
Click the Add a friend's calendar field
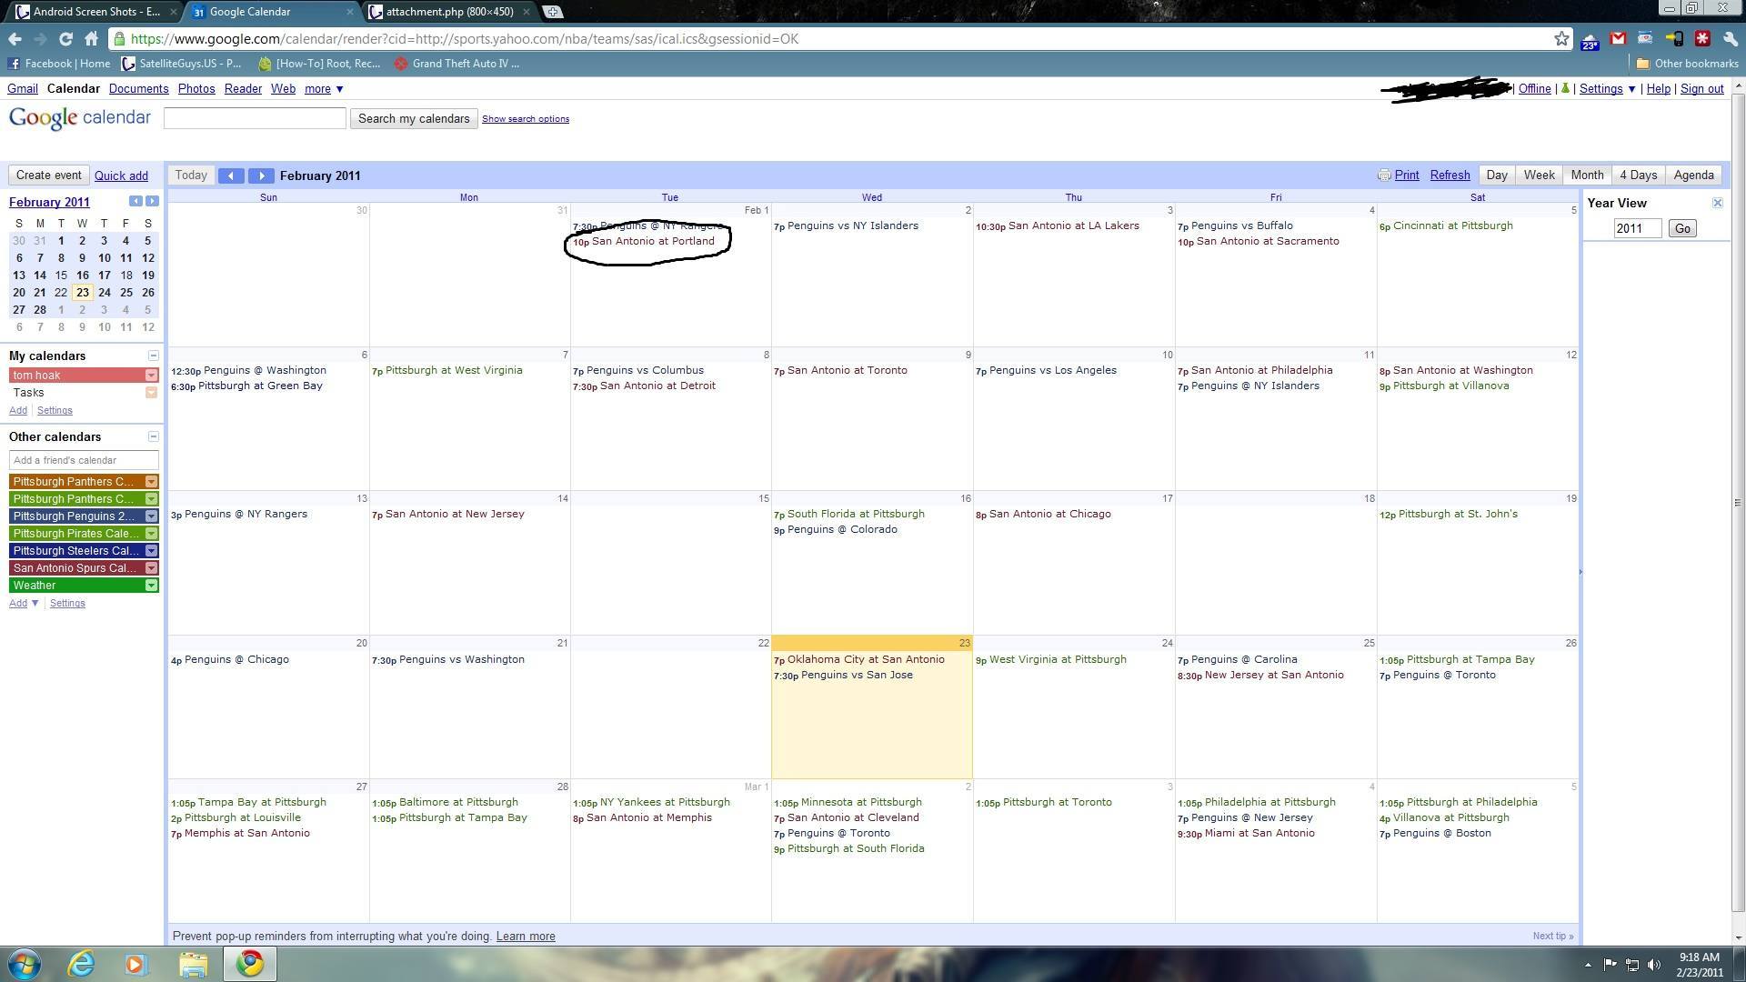84,460
